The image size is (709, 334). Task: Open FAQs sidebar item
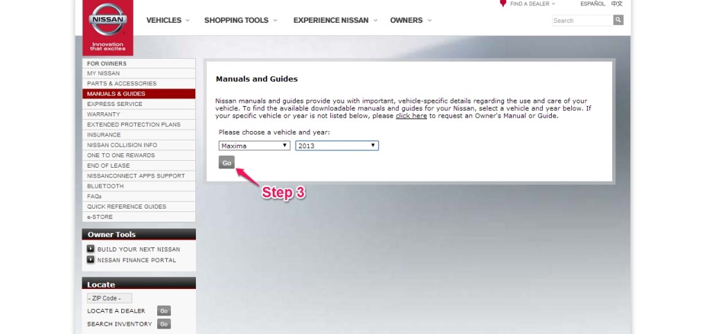138,196
